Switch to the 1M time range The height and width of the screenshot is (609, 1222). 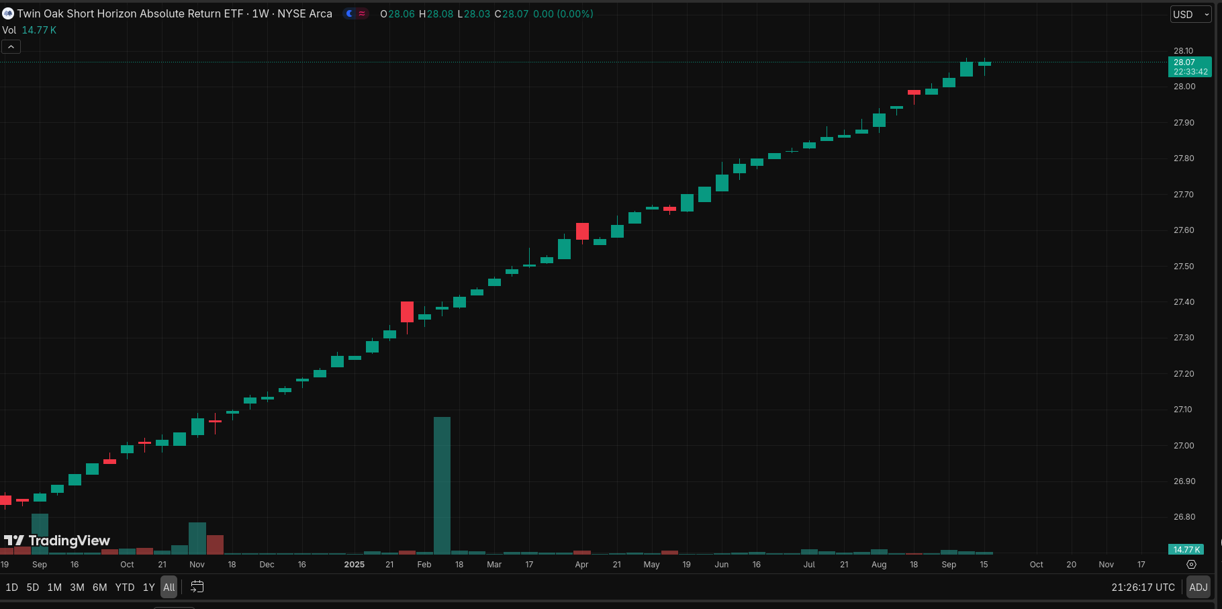[54, 587]
